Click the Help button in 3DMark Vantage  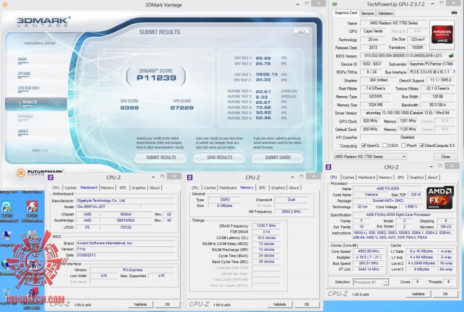[x=301, y=32]
